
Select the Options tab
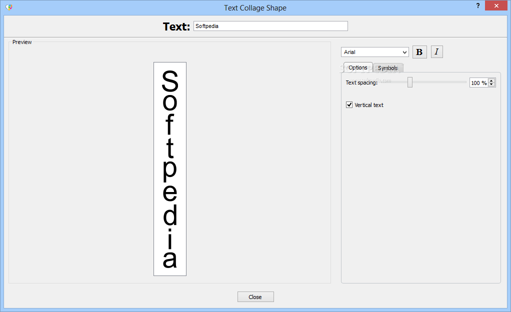coord(358,67)
